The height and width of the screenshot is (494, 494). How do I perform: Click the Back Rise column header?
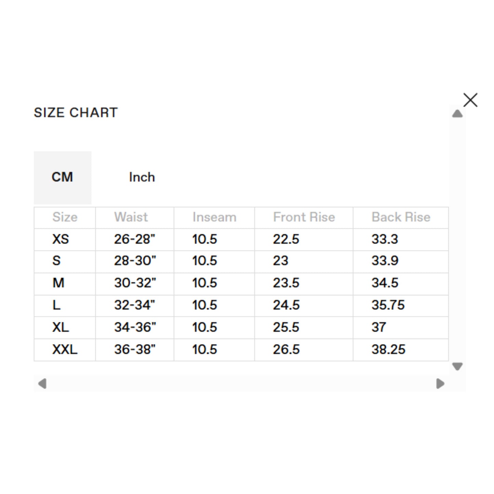(x=401, y=217)
